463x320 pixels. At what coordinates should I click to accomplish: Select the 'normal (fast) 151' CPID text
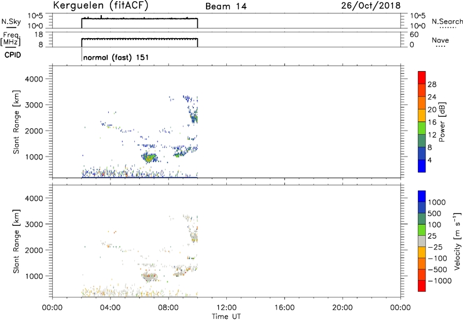[116, 57]
